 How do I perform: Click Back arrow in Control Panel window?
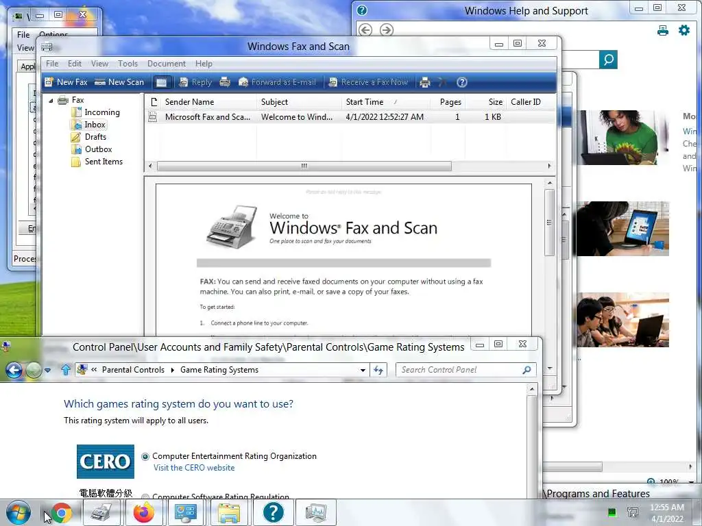14,370
